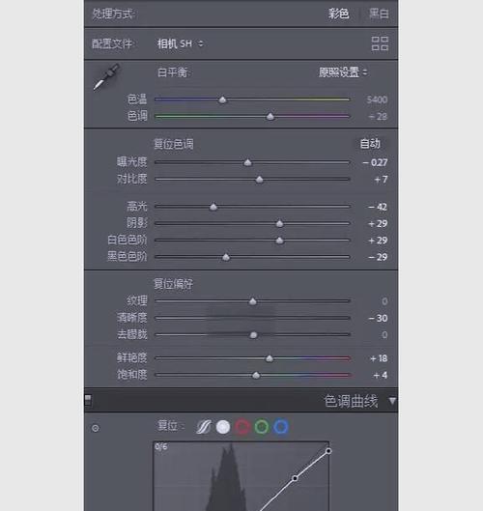Screen dimensions: 483x511
Task: Select the white balance eyedropper tool
Action: click(x=106, y=76)
